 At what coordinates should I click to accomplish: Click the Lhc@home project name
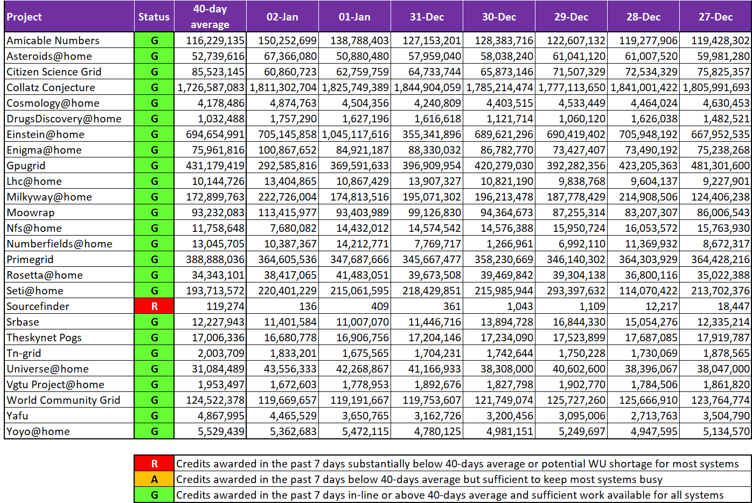click(x=34, y=181)
